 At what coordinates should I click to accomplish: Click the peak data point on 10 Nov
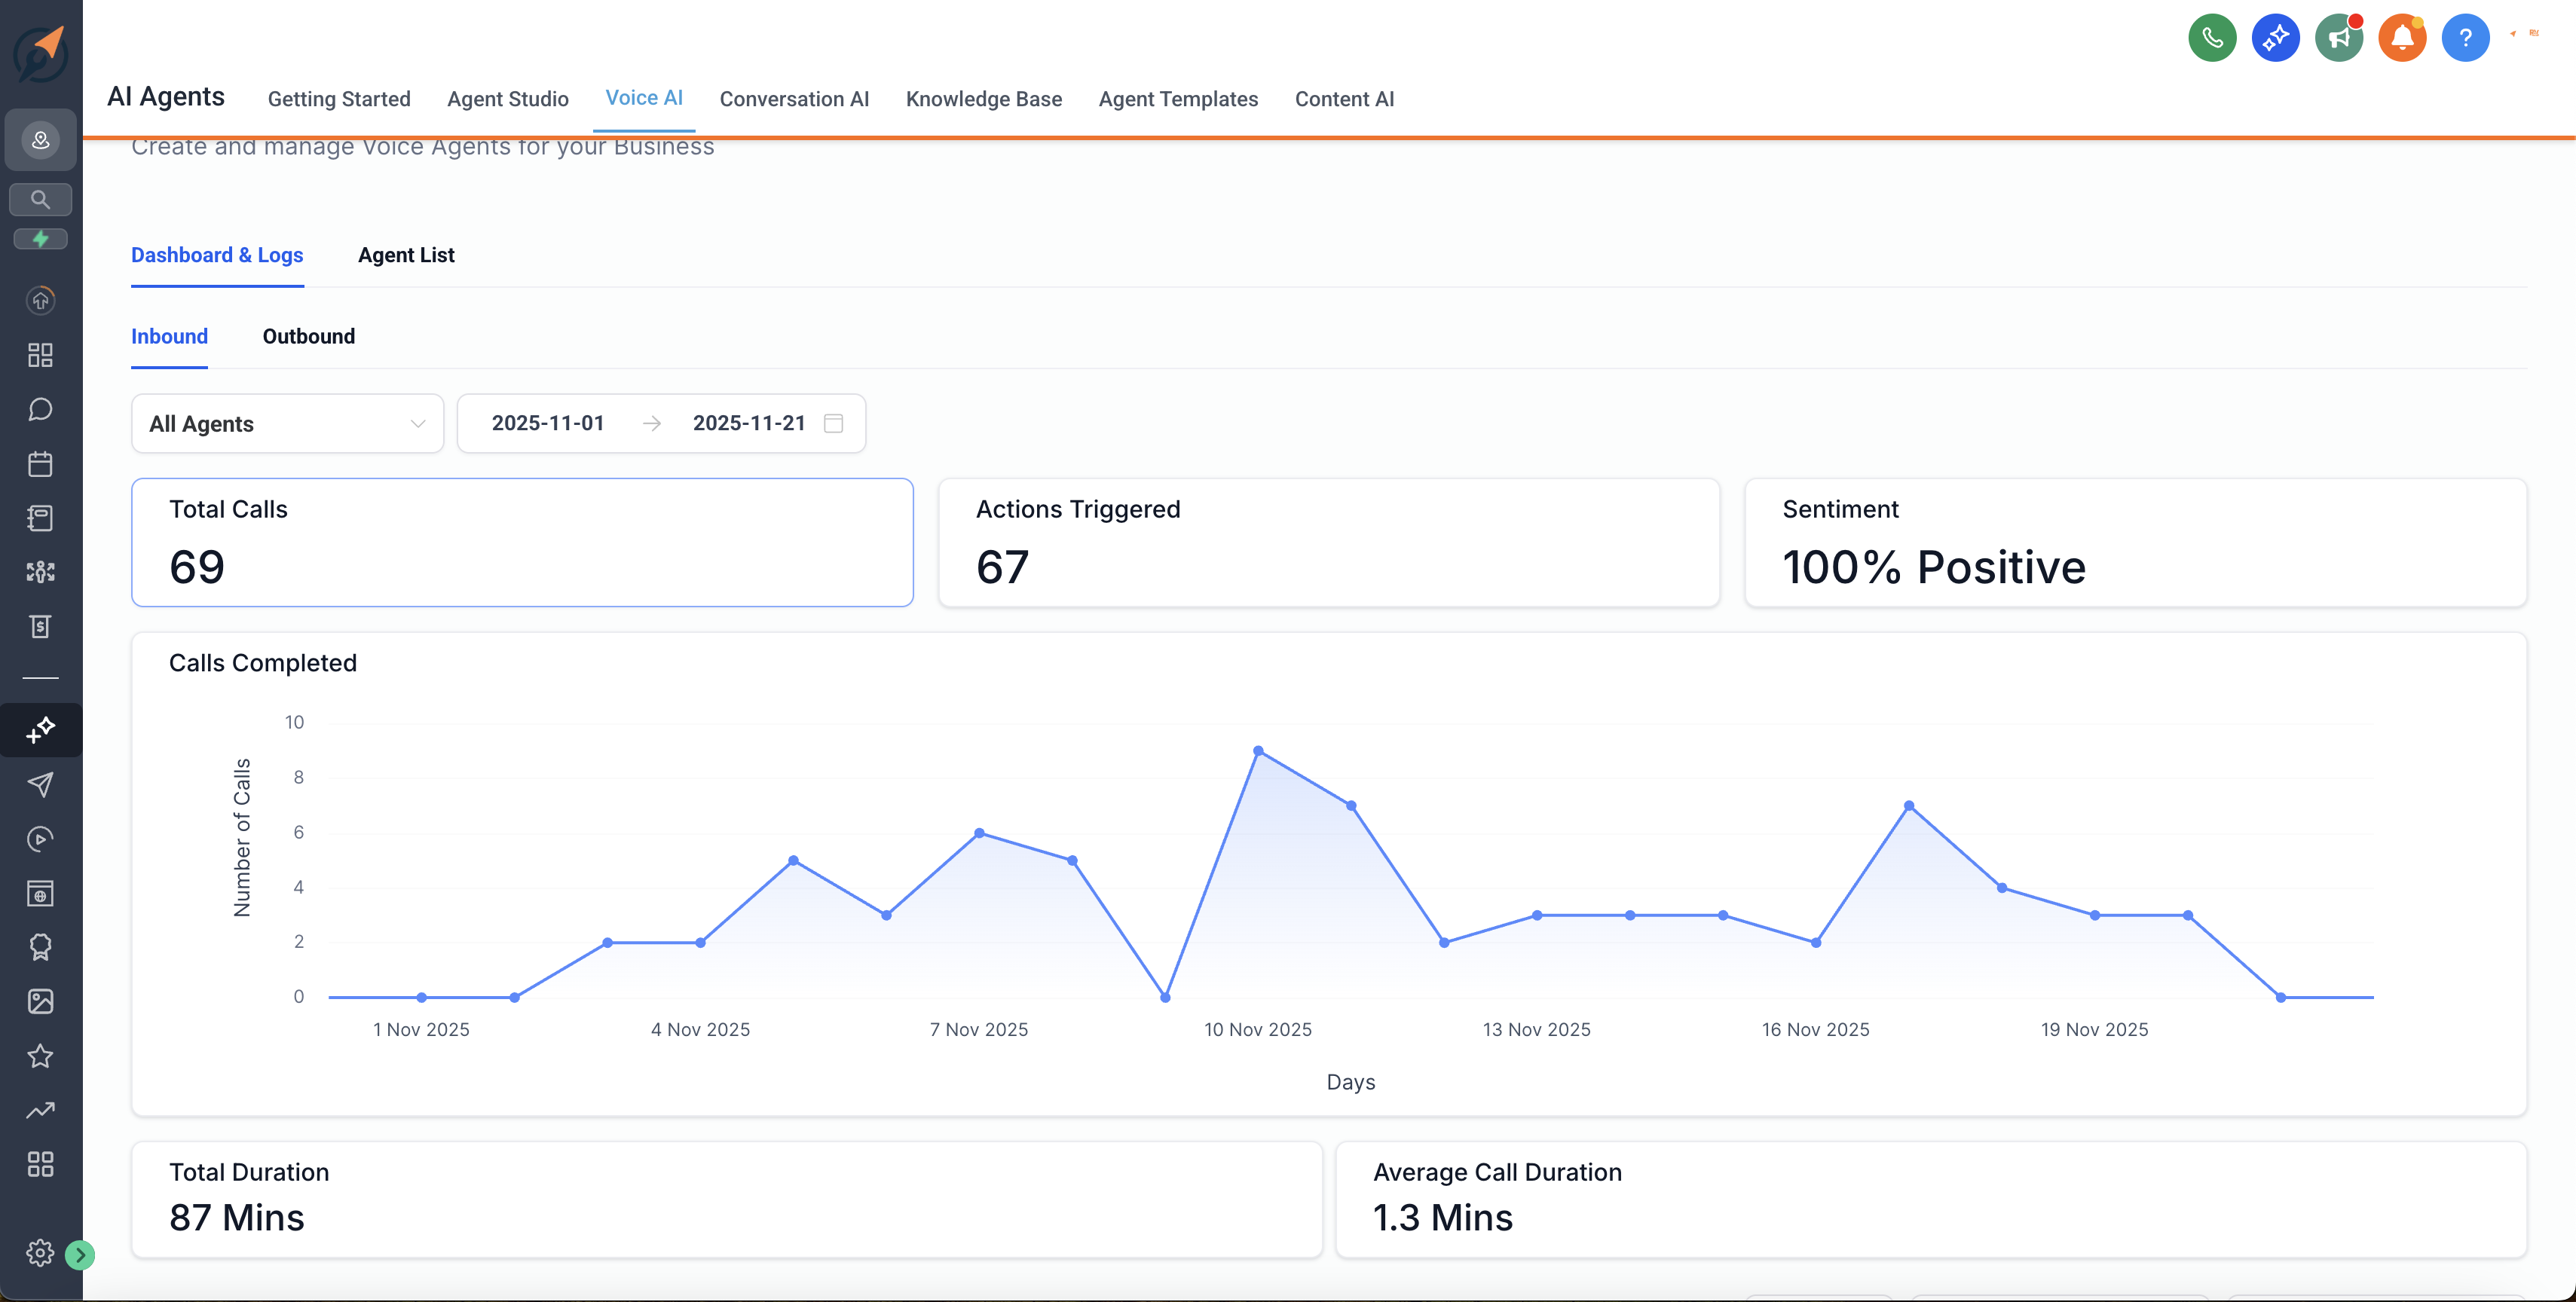click(1258, 748)
